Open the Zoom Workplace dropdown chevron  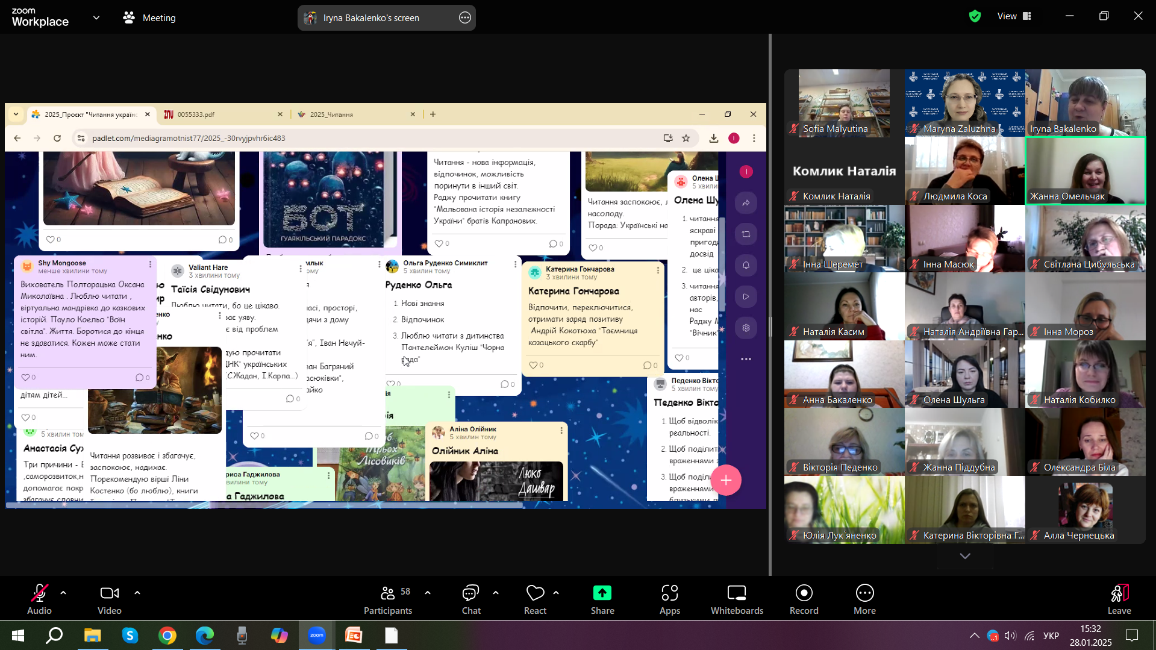click(96, 17)
